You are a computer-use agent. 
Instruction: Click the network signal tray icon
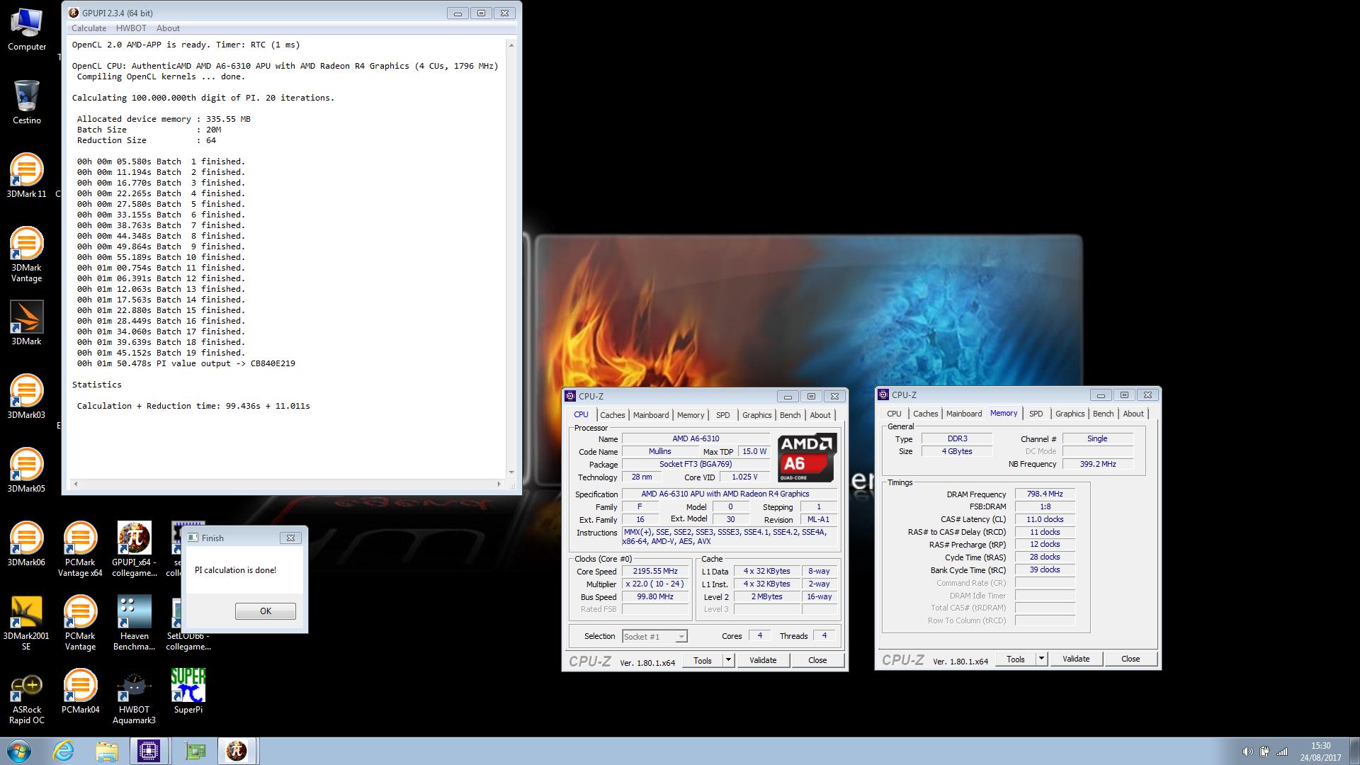pyautogui.click(x=1282, y=752)
